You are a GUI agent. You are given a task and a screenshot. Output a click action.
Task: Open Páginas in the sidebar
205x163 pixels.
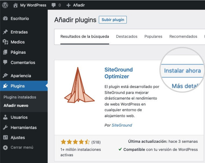(x=18, y=52)
